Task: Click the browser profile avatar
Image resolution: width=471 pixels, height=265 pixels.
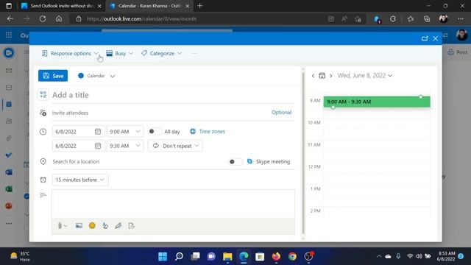Action: 444,19
